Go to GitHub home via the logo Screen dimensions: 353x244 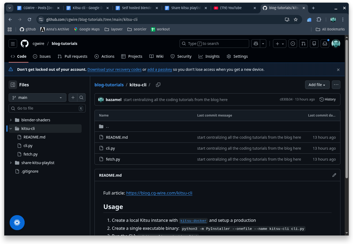coord(24,43)
